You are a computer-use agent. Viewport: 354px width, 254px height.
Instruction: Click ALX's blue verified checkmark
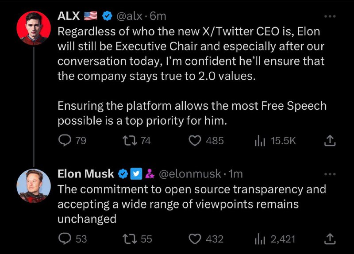(107, 16)
